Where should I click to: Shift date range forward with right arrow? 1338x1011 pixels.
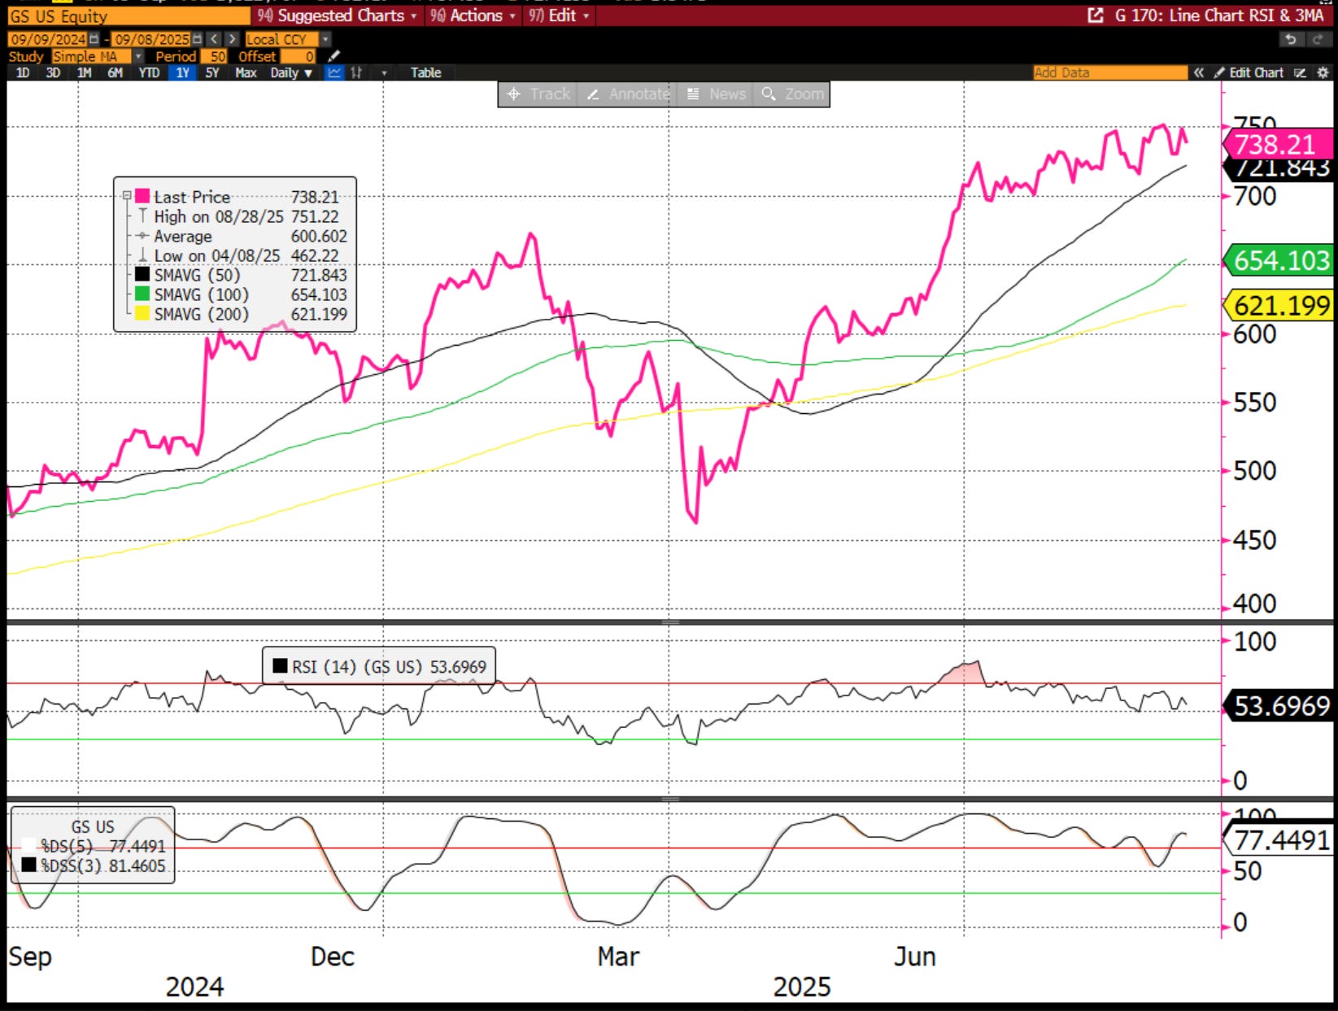tap(232, 39)
